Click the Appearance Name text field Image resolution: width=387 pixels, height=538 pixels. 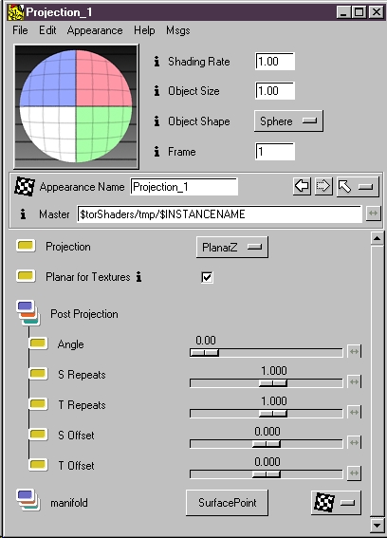pyautogui.click(x=184, y=187)
